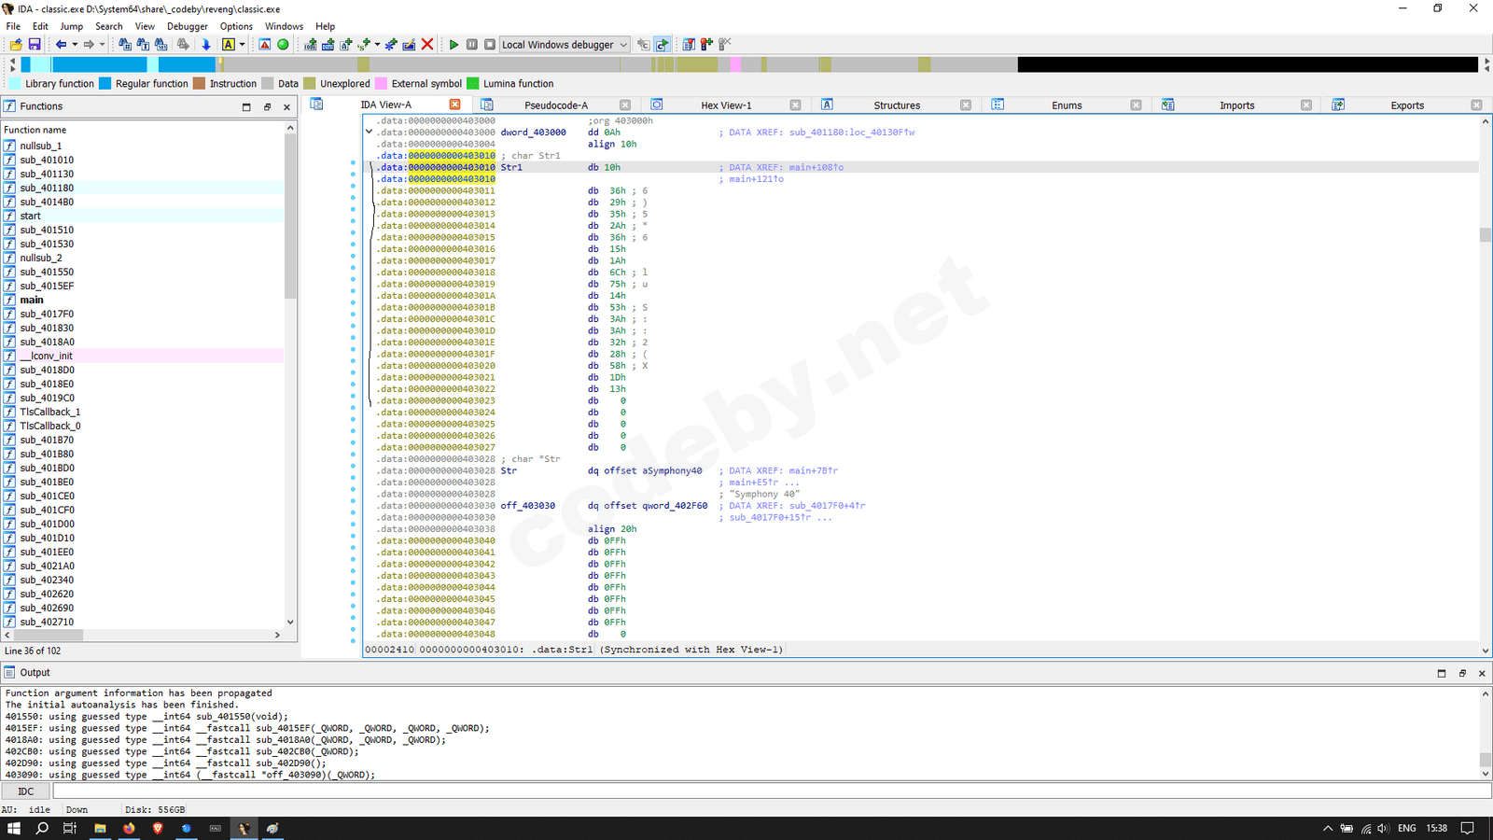The width and height of the screenshot is (1493, 840).
Task: Select main in the Functions list
Action: tap(32, 300)
